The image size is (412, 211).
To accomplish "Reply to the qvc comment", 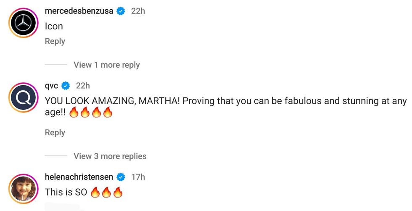I will tap(55, 132).
